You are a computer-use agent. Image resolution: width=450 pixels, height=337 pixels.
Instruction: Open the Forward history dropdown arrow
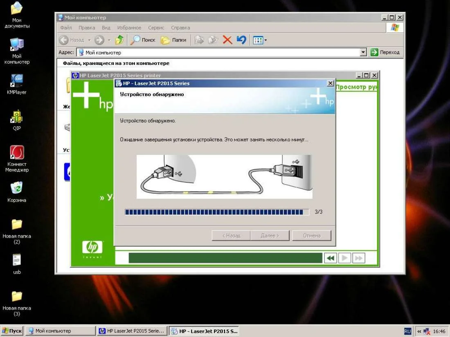coord(109,40)
